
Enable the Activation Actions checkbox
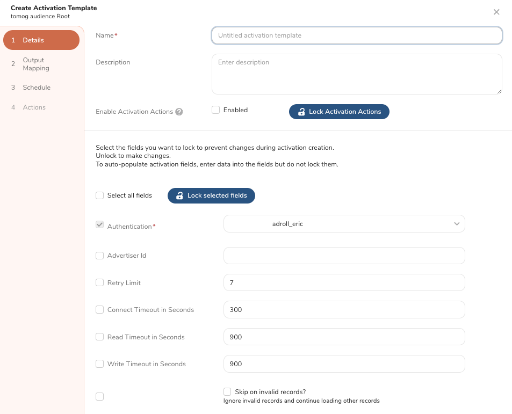click(x=216, y=110)
